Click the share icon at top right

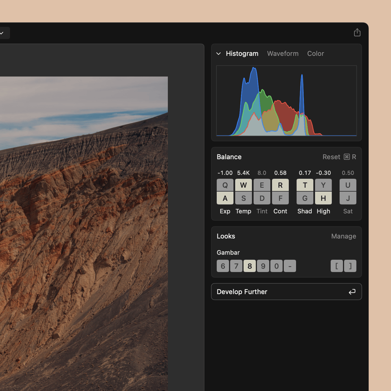(357, 33)
